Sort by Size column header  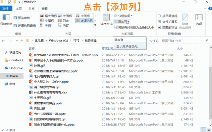pyautogui.click(x=180, y=48)
